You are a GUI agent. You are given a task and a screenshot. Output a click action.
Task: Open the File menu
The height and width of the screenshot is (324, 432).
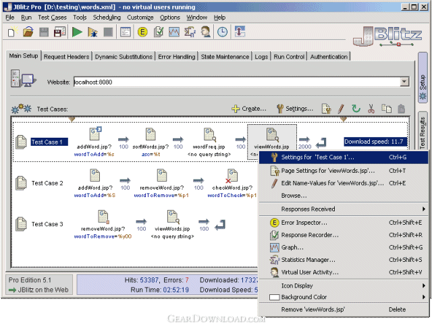[x=10, y=18]
